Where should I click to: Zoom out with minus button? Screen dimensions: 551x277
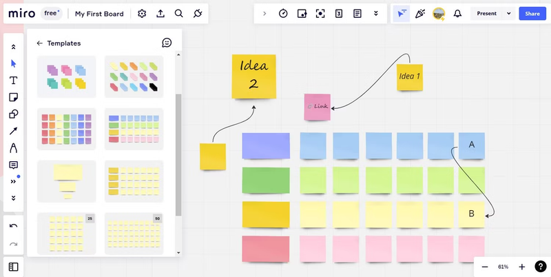(x=485, y=267)
